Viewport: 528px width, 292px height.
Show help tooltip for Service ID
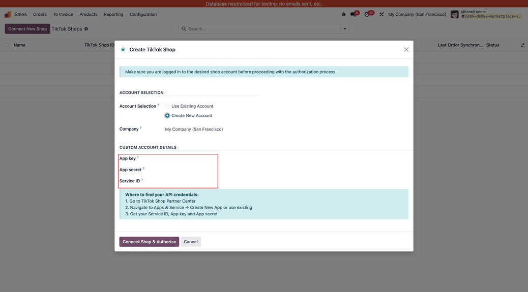point(142,180)
